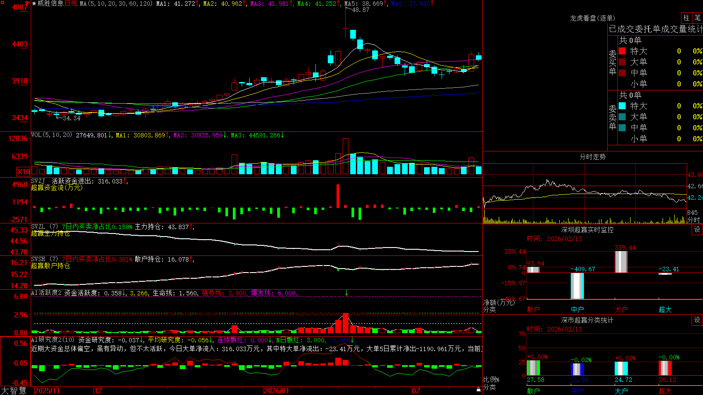Click the tall red SVZJ fund inflow bar

click(338, 196)
